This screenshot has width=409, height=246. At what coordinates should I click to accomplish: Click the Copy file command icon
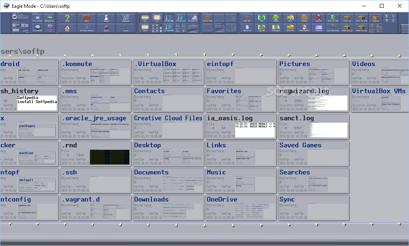261,18
